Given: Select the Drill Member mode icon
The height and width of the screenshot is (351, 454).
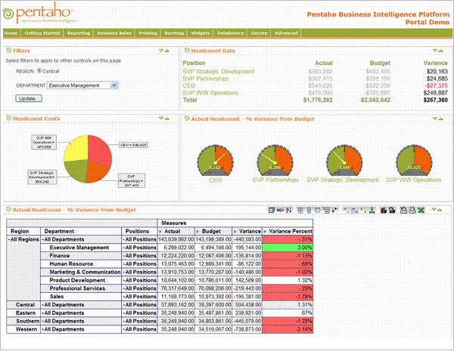Looking at the screenshot, I should coord(346,211).
